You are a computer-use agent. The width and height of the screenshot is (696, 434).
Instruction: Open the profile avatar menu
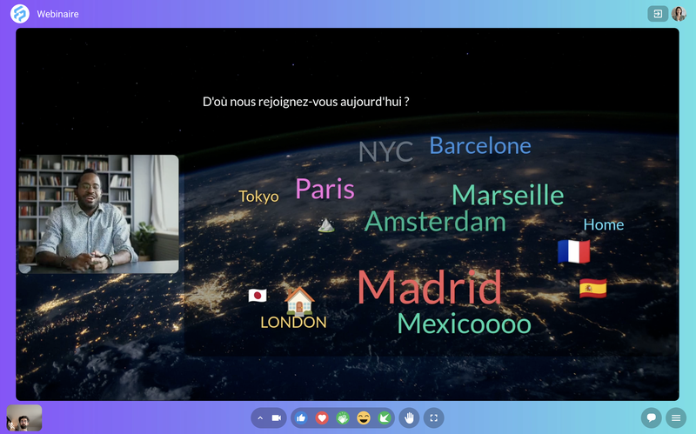679,14
